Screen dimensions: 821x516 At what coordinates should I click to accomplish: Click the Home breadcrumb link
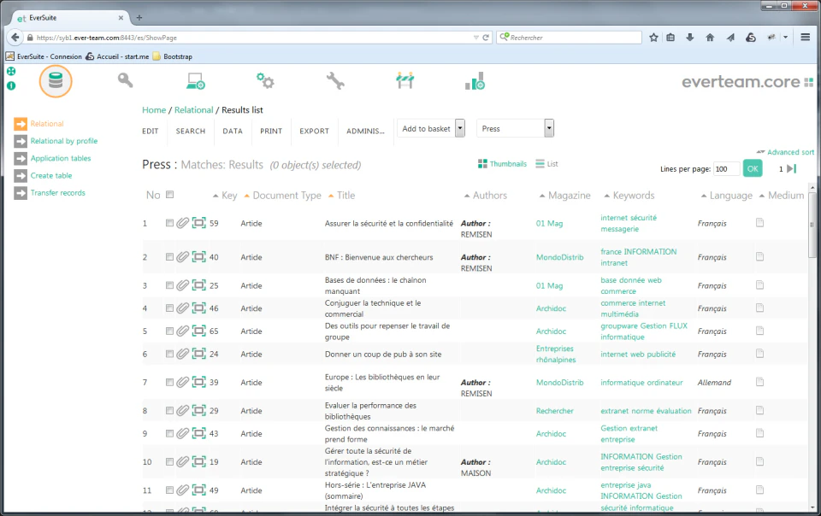pyautogui.click(x=154, y=109)
